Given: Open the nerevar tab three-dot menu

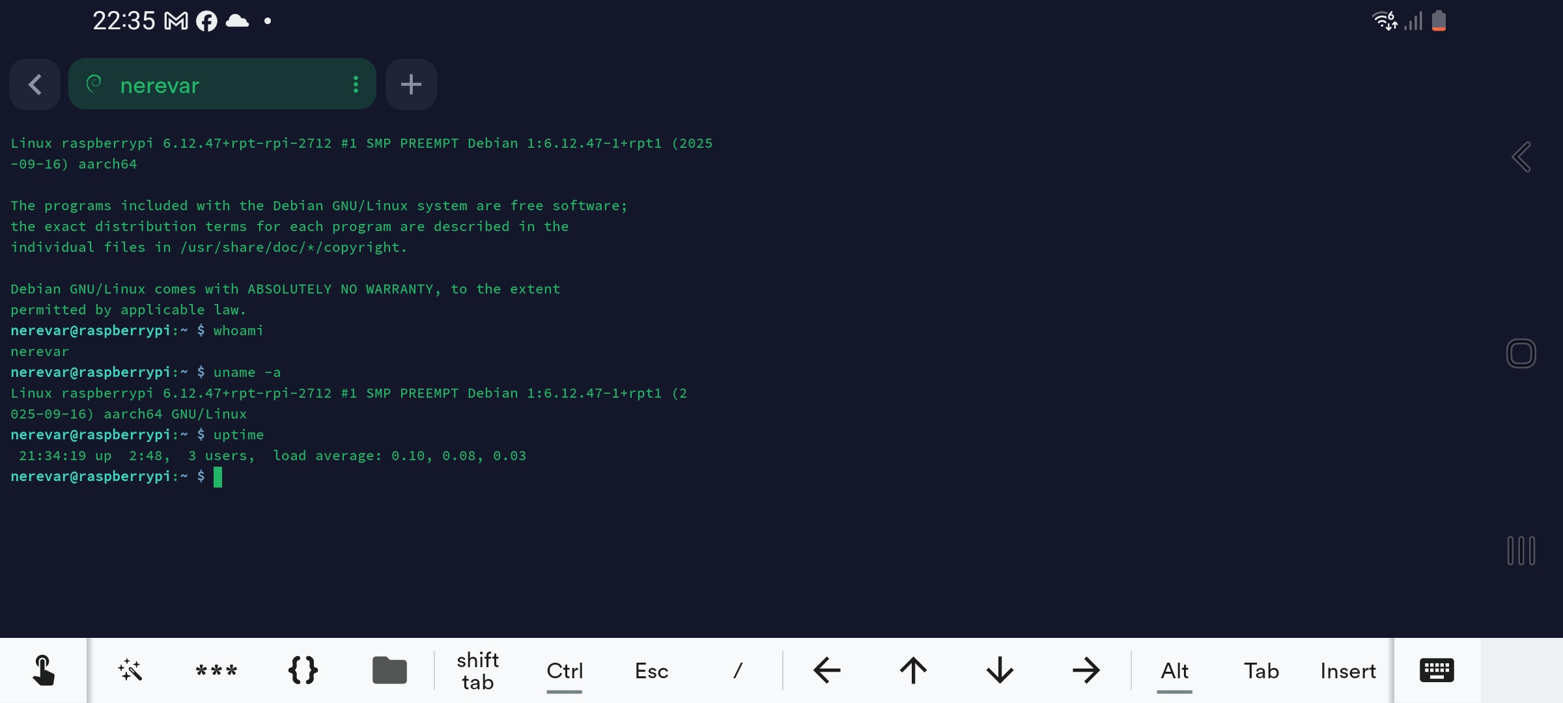Looking at the screenshot, I should tap(356, 84).
